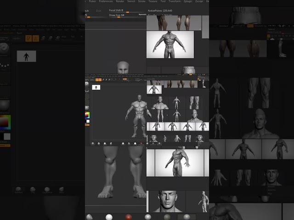
Task: Select the hand thumbnail in dimmed right background
Action: [x=219, y=177]
